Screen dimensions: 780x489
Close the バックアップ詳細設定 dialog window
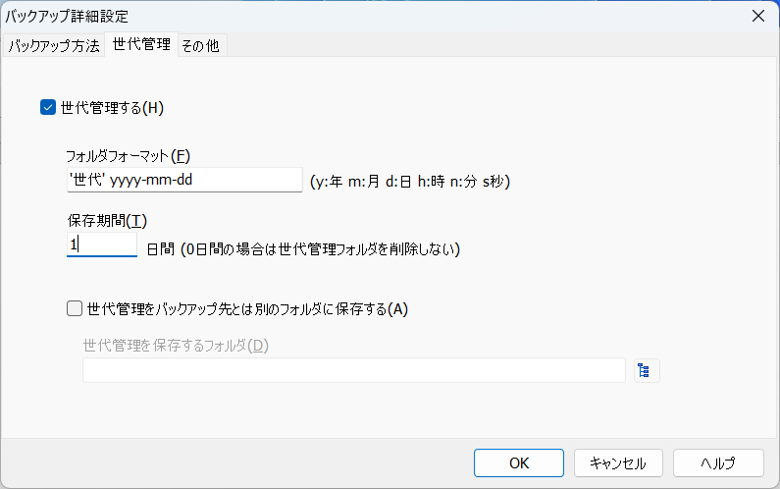(x=757, y=16)
